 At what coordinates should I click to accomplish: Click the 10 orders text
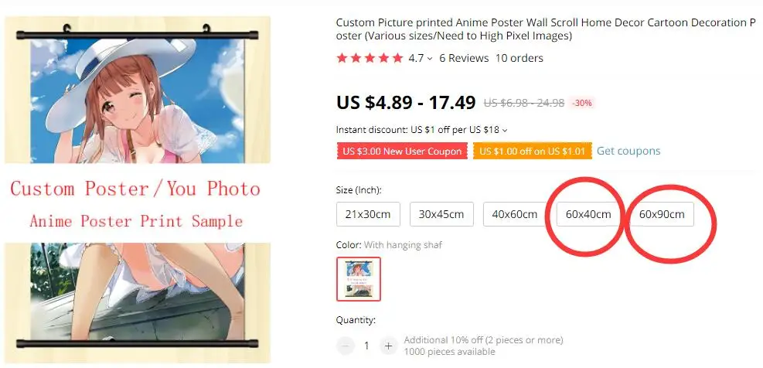pyautogui.click(x=519, y=59)
